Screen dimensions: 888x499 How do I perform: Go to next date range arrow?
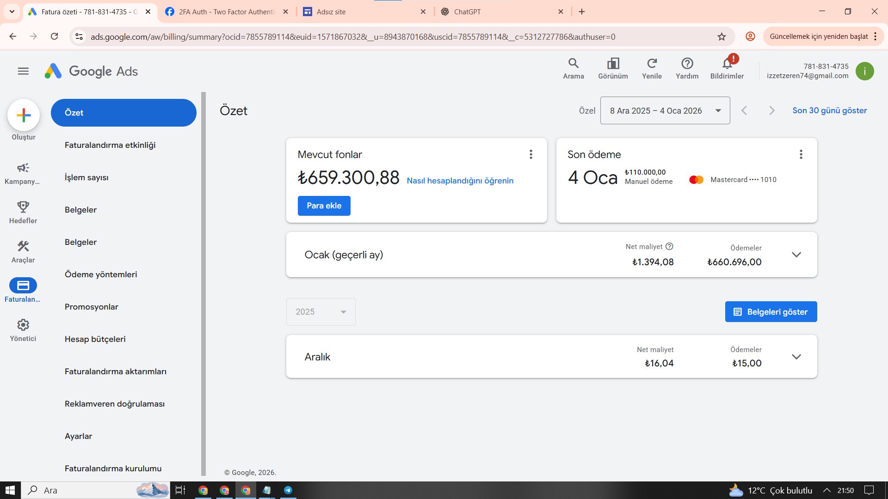coord(771,110)
